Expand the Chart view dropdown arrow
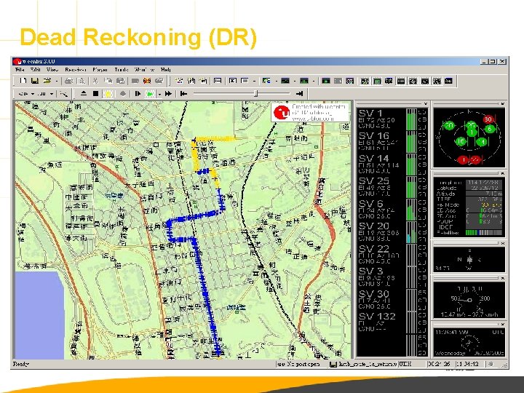 pyautogui.click(x=295, y=81)
